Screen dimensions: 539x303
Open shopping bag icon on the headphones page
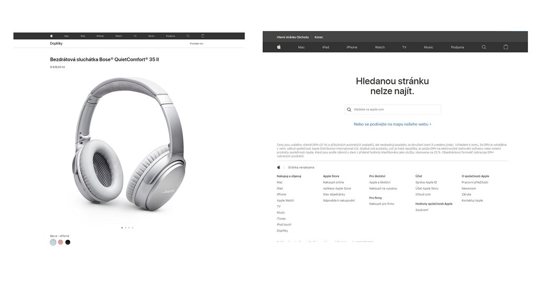click(203, 36)
